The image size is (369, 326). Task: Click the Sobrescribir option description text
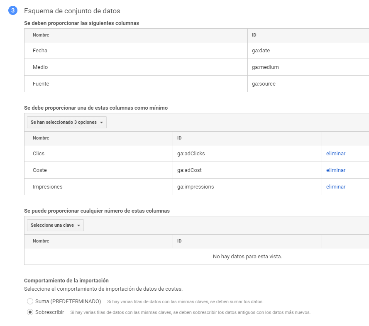point(191,312)
